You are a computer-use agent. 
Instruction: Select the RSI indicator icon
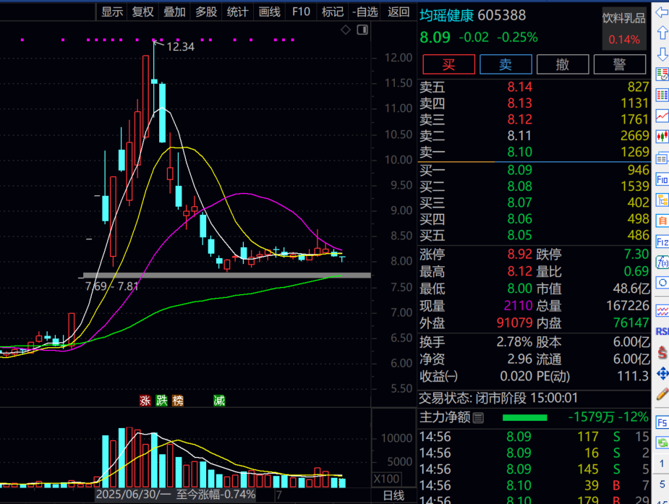(662, 331)
